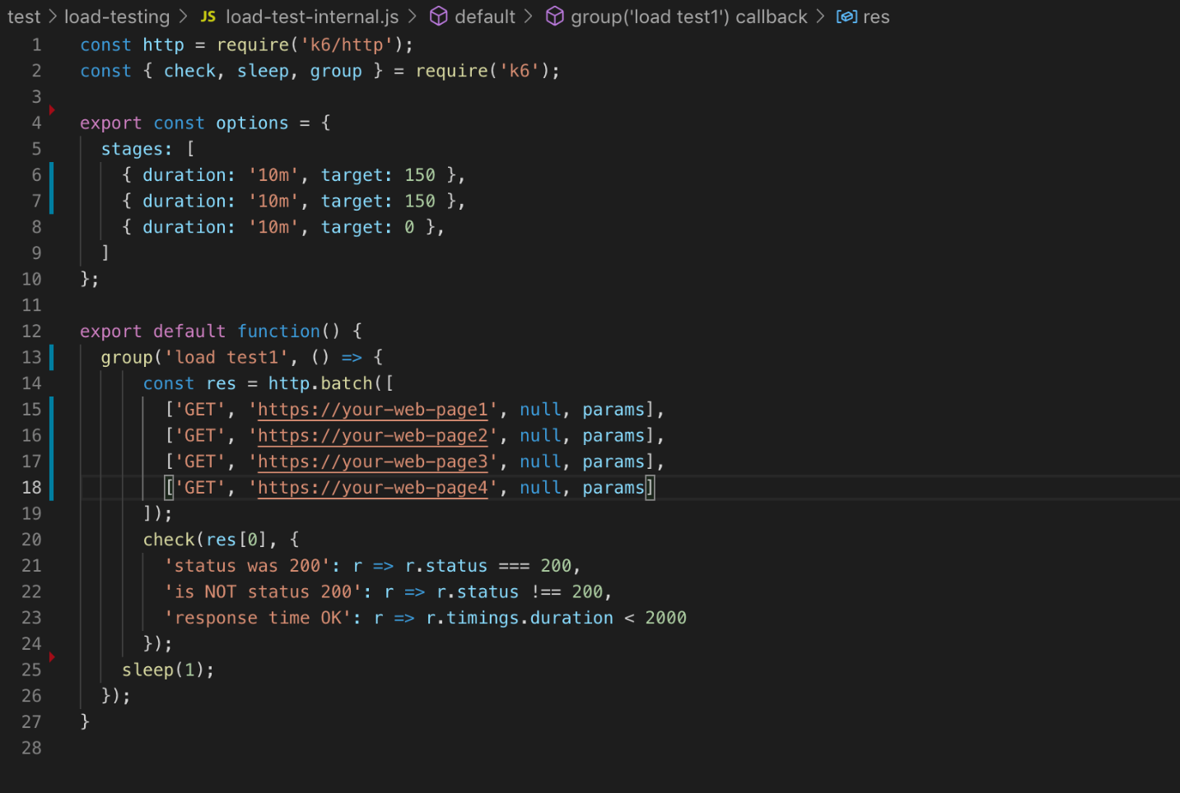Click line number 12 in the gutter
This screenshot has width=1180, height=793.
[x=31, y=331]
